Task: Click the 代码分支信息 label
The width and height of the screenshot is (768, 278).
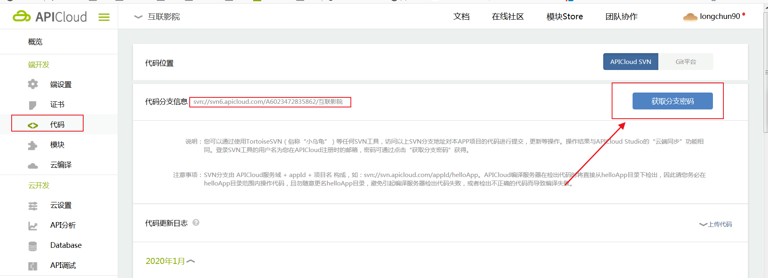Action: point(166,102)
